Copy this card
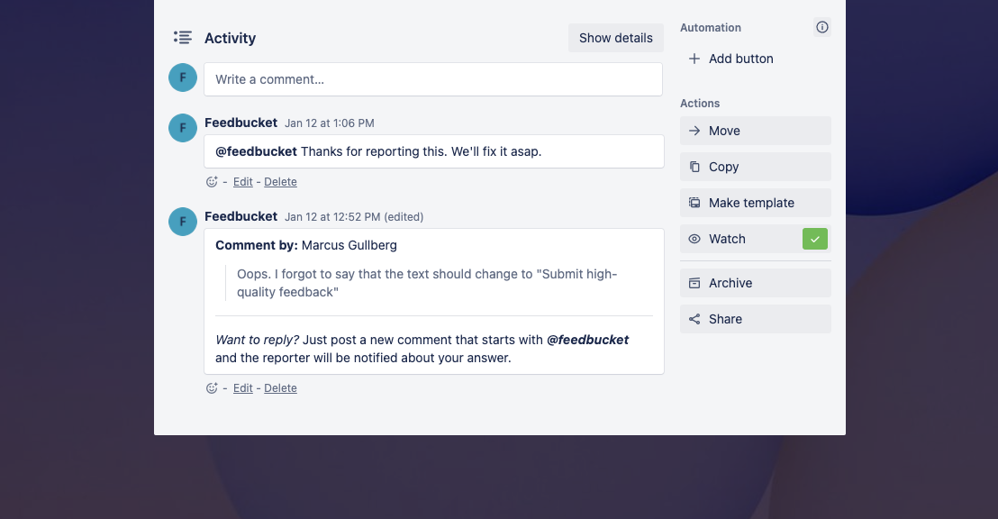This screenshot has width=998, height=519. 756,167
